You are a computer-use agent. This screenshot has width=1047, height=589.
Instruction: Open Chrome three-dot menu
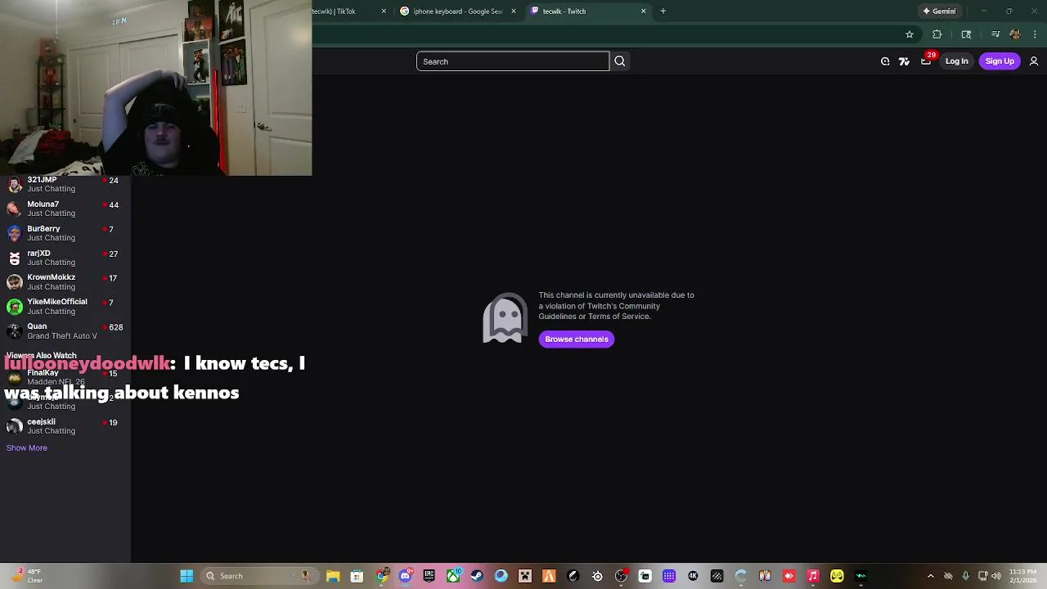pyautogui.click(x=1035, y=34)
